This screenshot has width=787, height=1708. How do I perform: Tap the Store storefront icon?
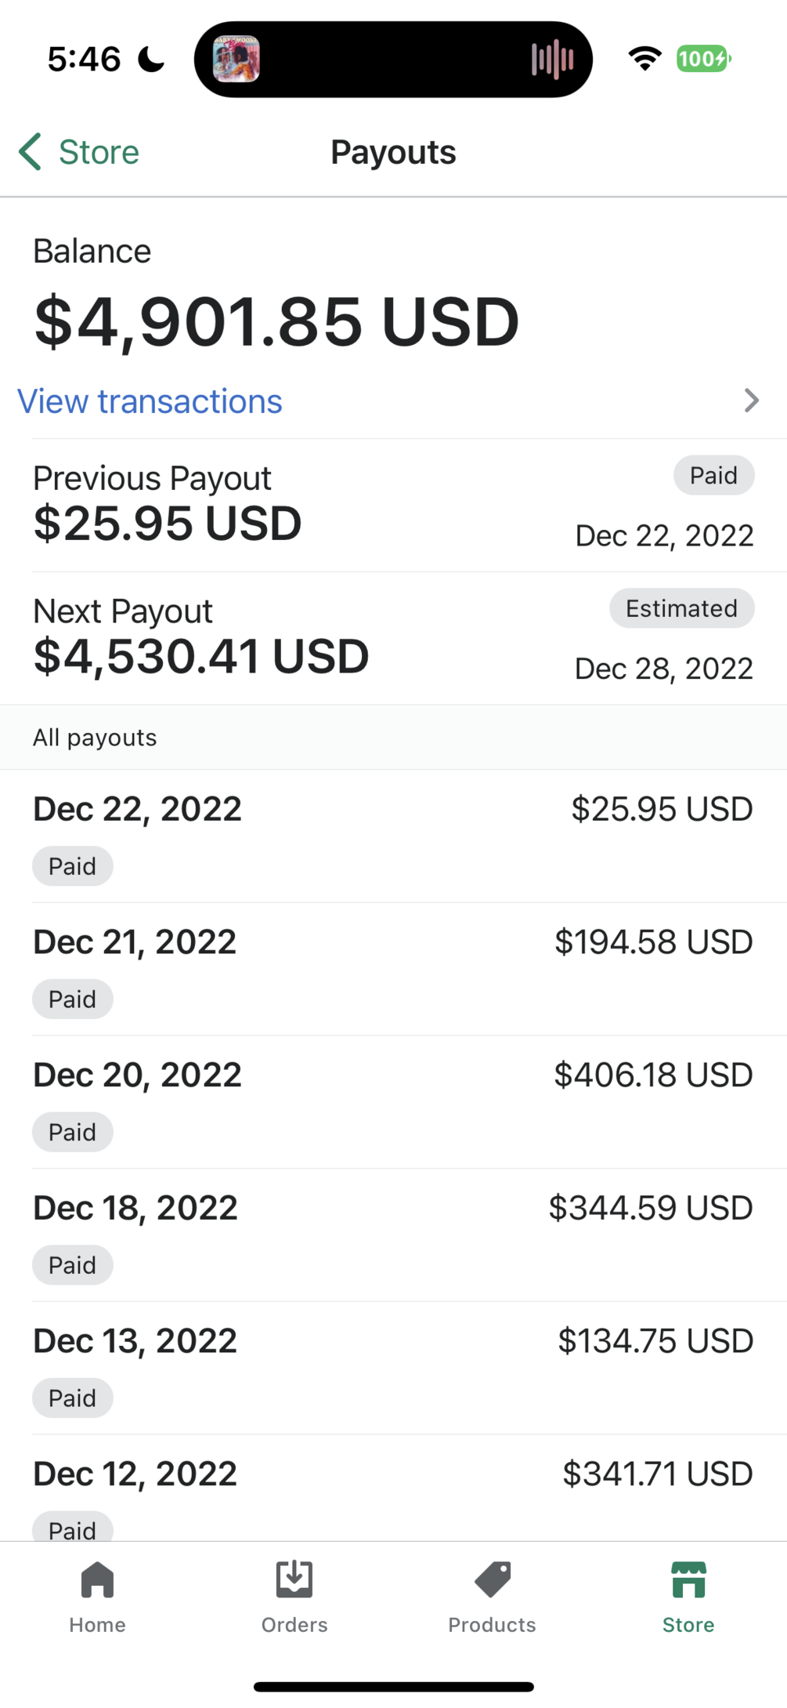pyautogui.click(x=688, y=1580)
